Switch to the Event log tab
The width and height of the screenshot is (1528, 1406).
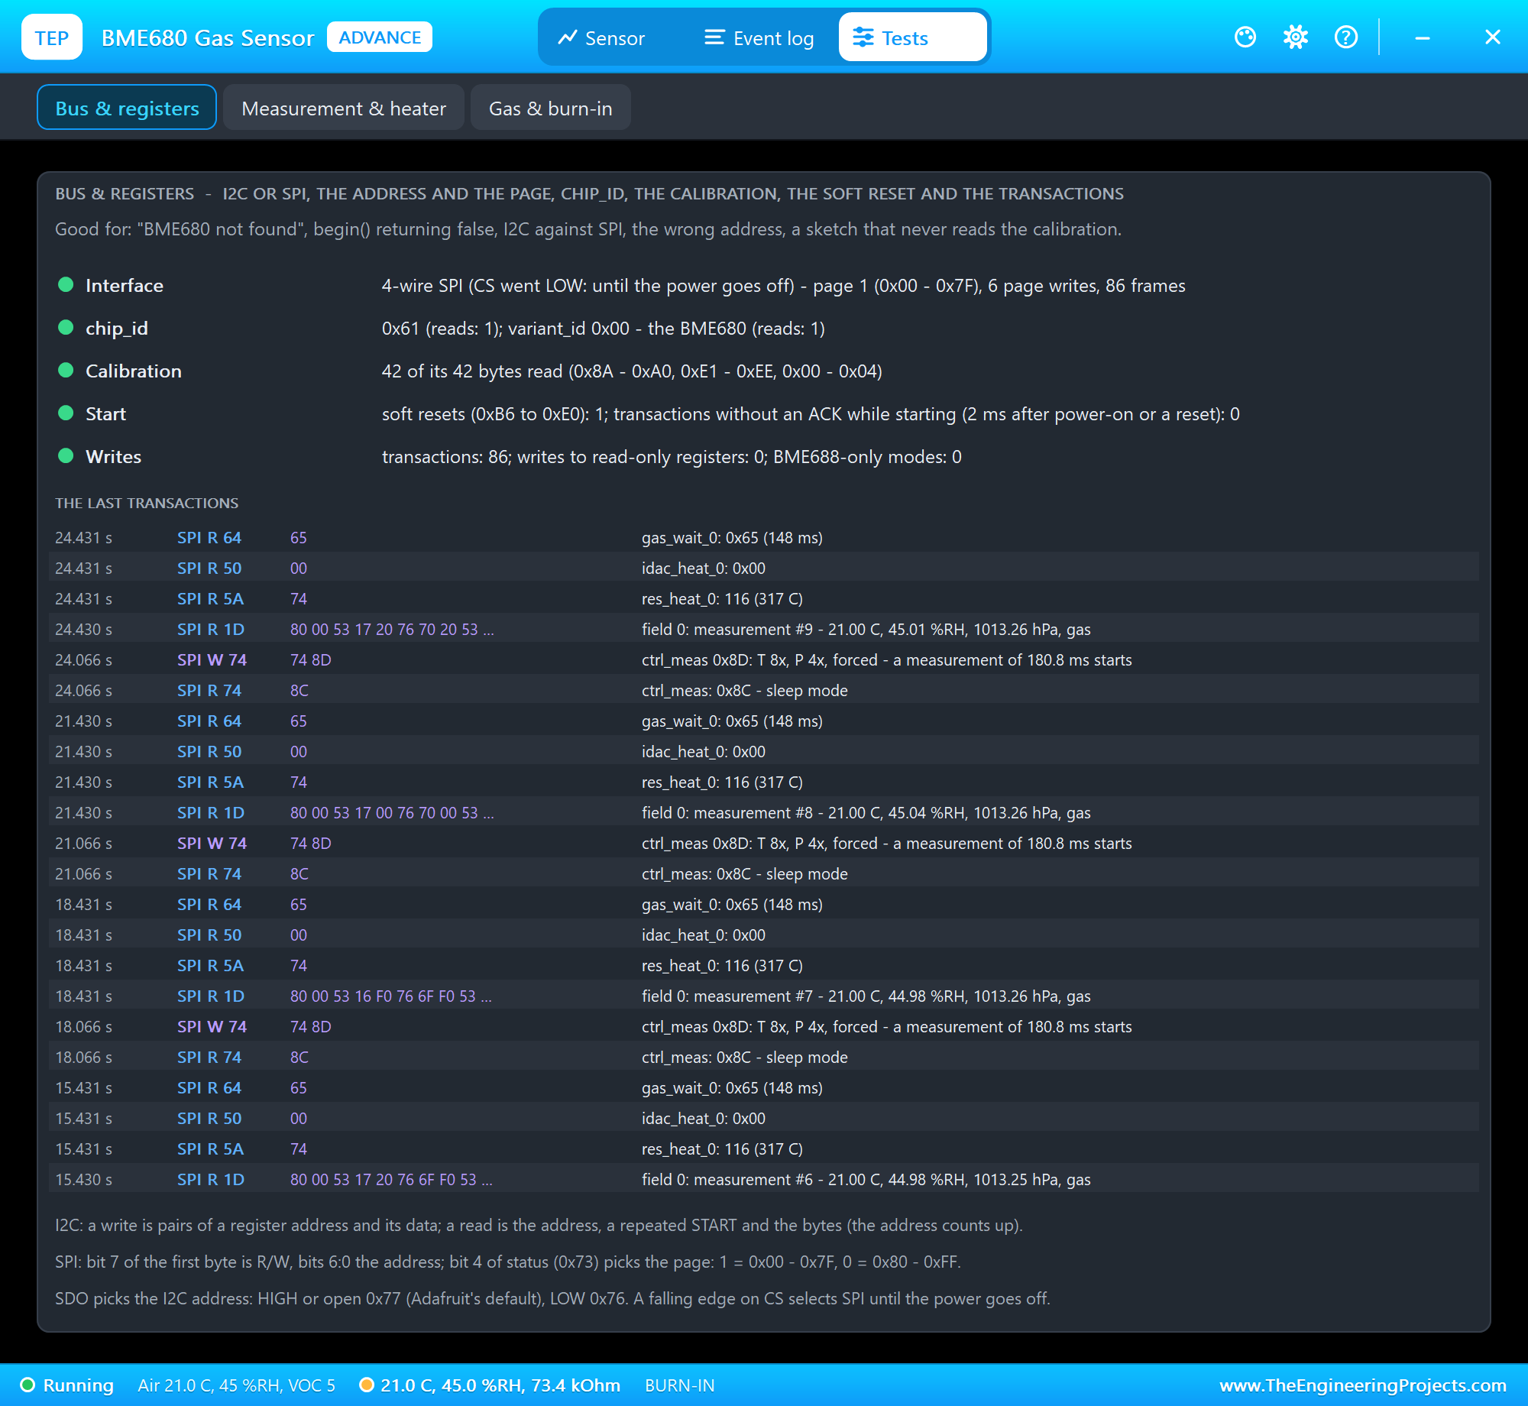click(x=759, y=37)
